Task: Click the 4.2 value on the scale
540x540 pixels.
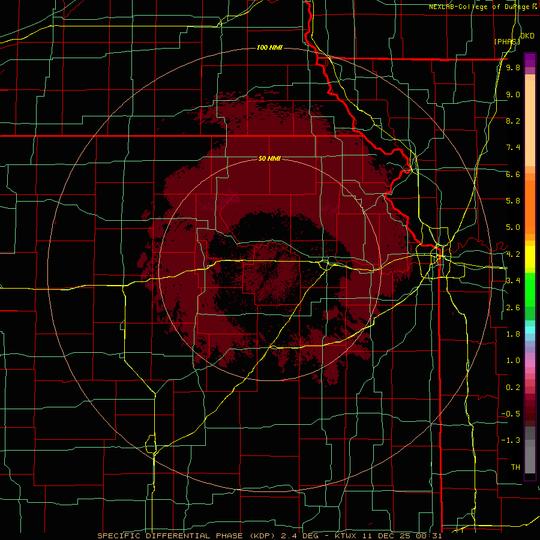Action: 513,254
